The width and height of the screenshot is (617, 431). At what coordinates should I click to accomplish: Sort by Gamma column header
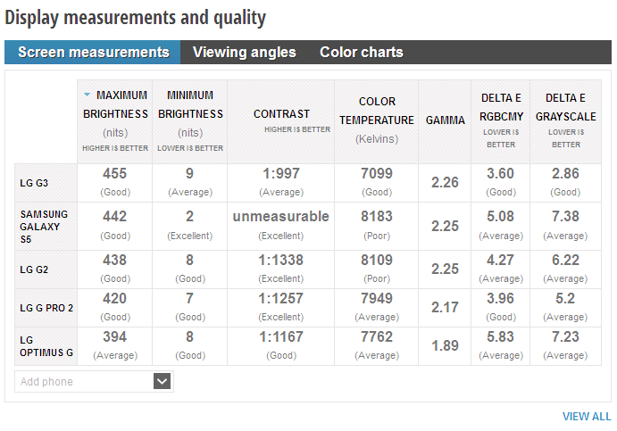pyautogui.click(x=445, y=121)
